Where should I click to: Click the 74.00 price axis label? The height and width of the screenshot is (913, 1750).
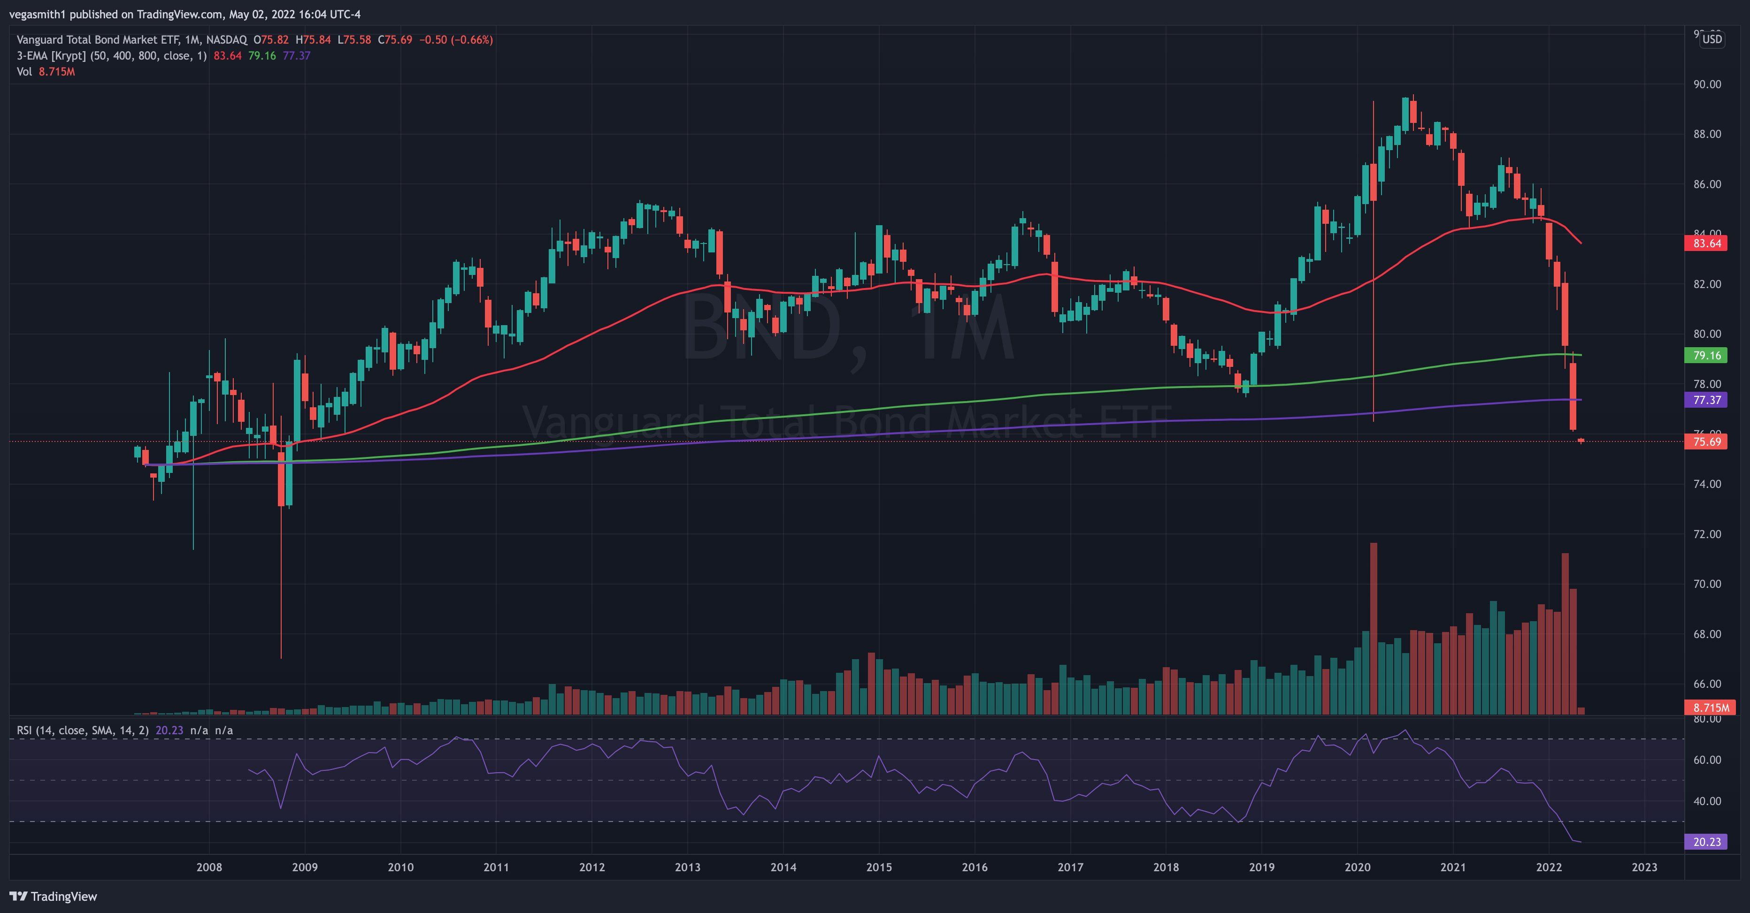click(1707, 484)
